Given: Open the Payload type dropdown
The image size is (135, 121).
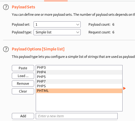Looking at the screenshot, I should click(57, 32).
